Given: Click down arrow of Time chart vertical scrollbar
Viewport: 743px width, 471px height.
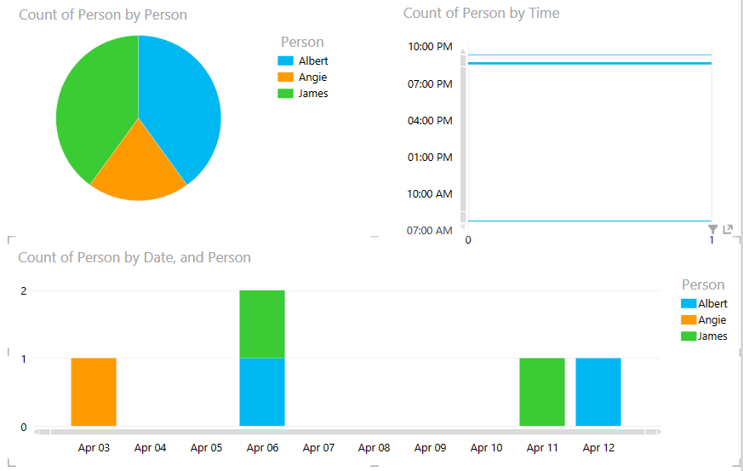Looking at the screenshot, I should click(463, 227).
